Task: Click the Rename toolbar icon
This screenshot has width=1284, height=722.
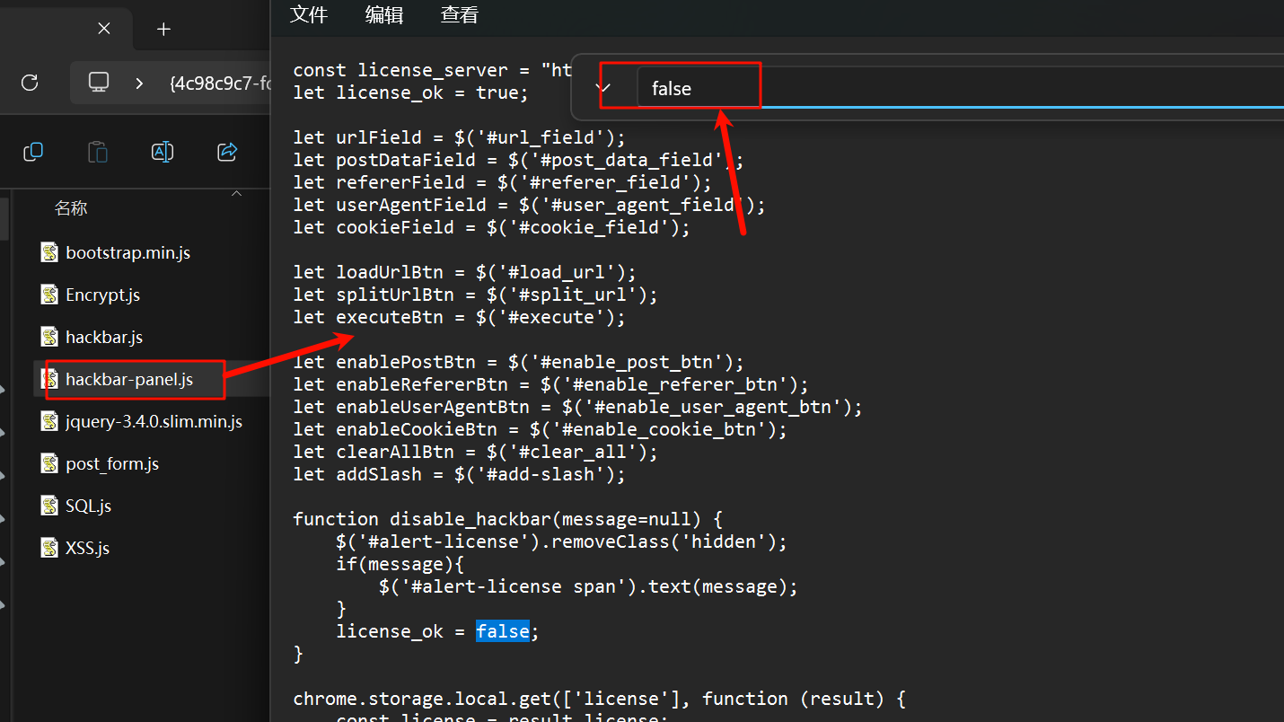Action: point(163,152)
